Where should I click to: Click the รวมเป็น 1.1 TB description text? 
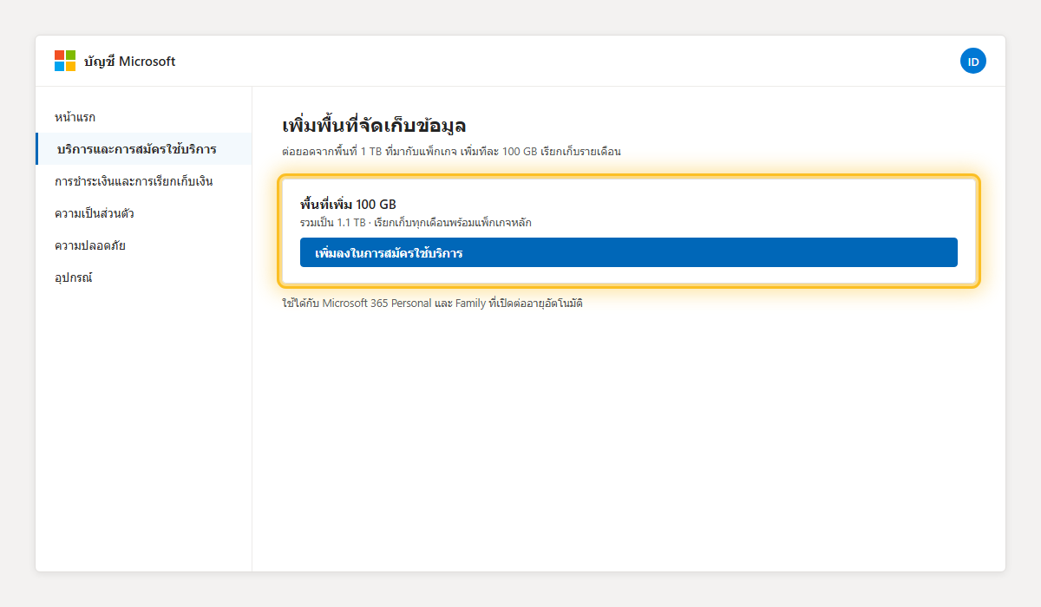point(416,223)
